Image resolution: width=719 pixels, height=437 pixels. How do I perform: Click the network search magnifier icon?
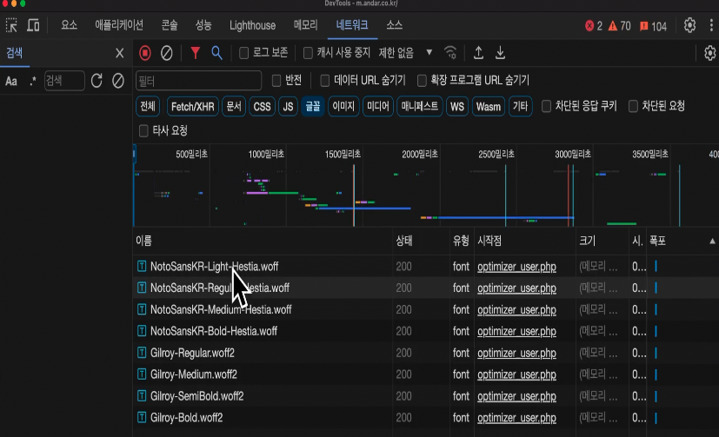[x=216, y=53]
